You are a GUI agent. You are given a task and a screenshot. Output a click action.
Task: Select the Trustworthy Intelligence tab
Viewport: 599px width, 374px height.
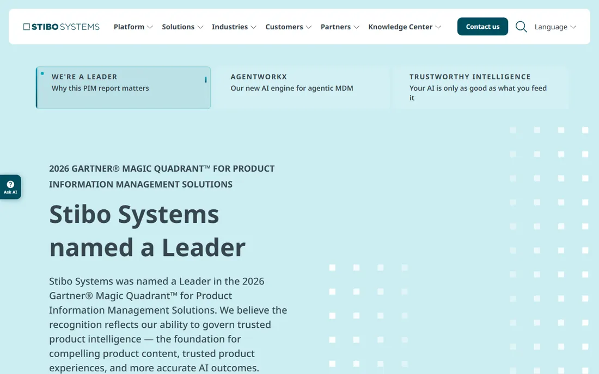481,88
